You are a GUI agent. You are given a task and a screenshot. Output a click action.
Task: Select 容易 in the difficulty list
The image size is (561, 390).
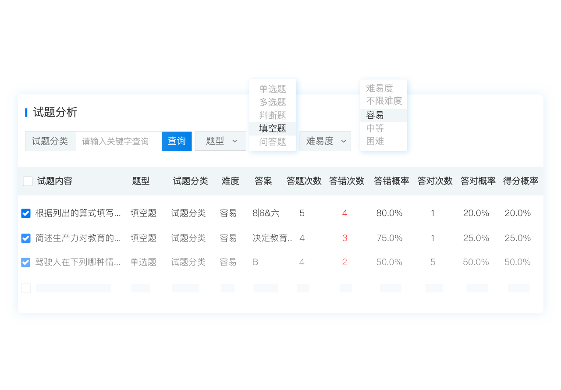pyautogui.click(x=384, y=115)
